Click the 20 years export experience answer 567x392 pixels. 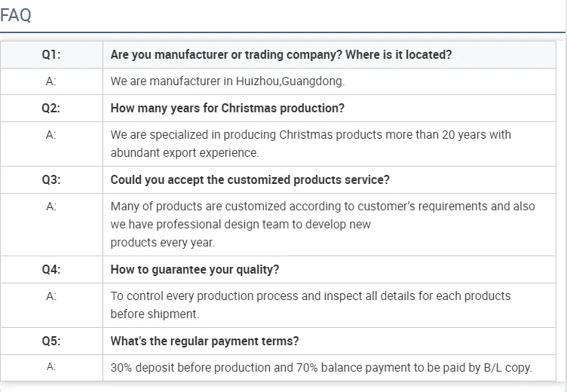pyautogui.click(x=310, y=143)
